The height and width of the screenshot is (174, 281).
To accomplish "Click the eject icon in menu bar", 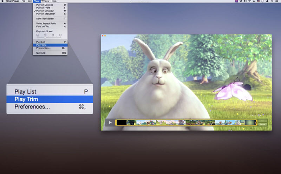I will click(254, 1).
